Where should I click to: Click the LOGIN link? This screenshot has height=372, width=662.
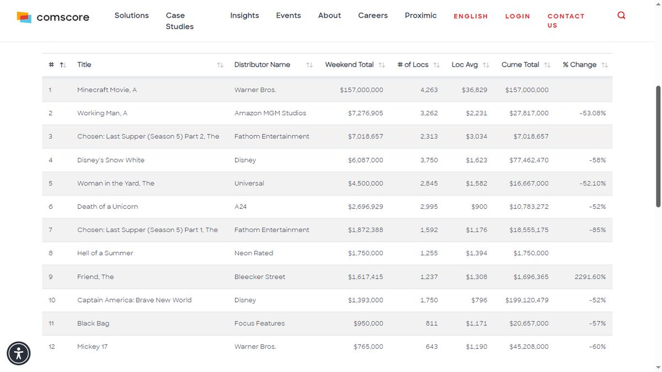pos(517,16)
